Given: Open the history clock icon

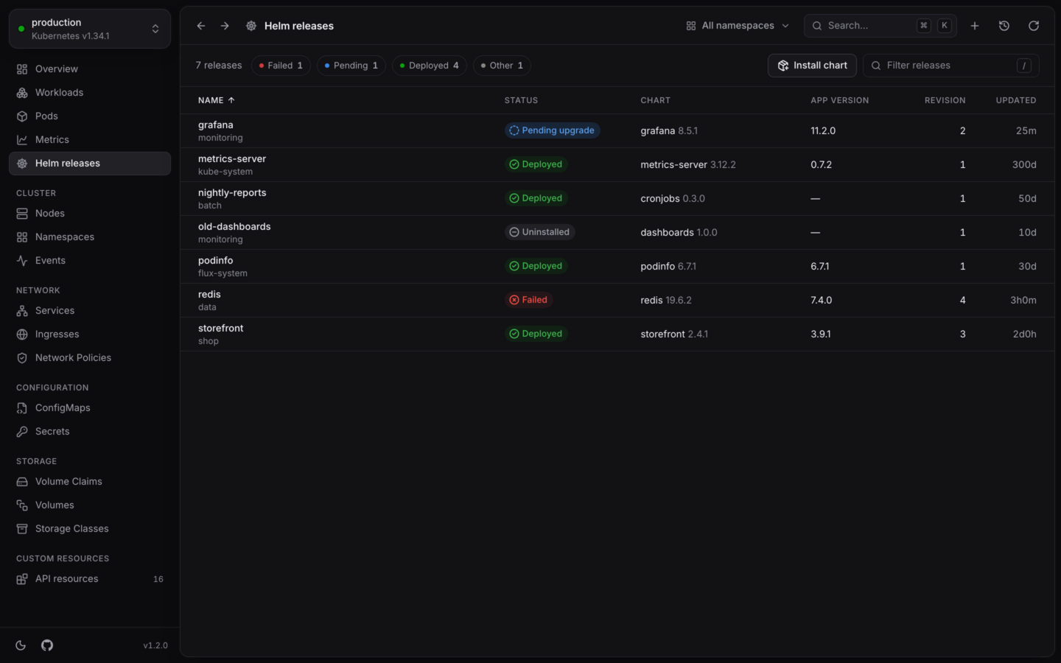Looking at the screenshot, I should coord(1004,26).
